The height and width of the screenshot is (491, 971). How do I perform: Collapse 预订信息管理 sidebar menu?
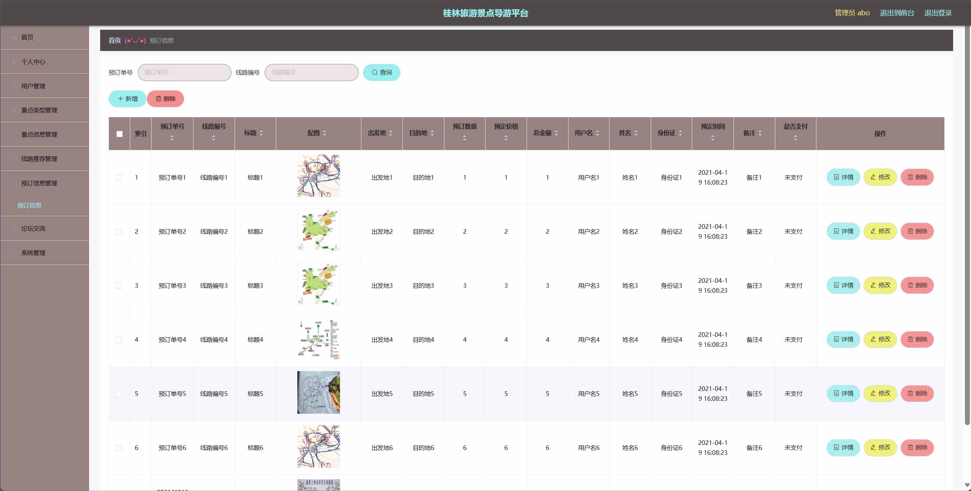(45, 183)
